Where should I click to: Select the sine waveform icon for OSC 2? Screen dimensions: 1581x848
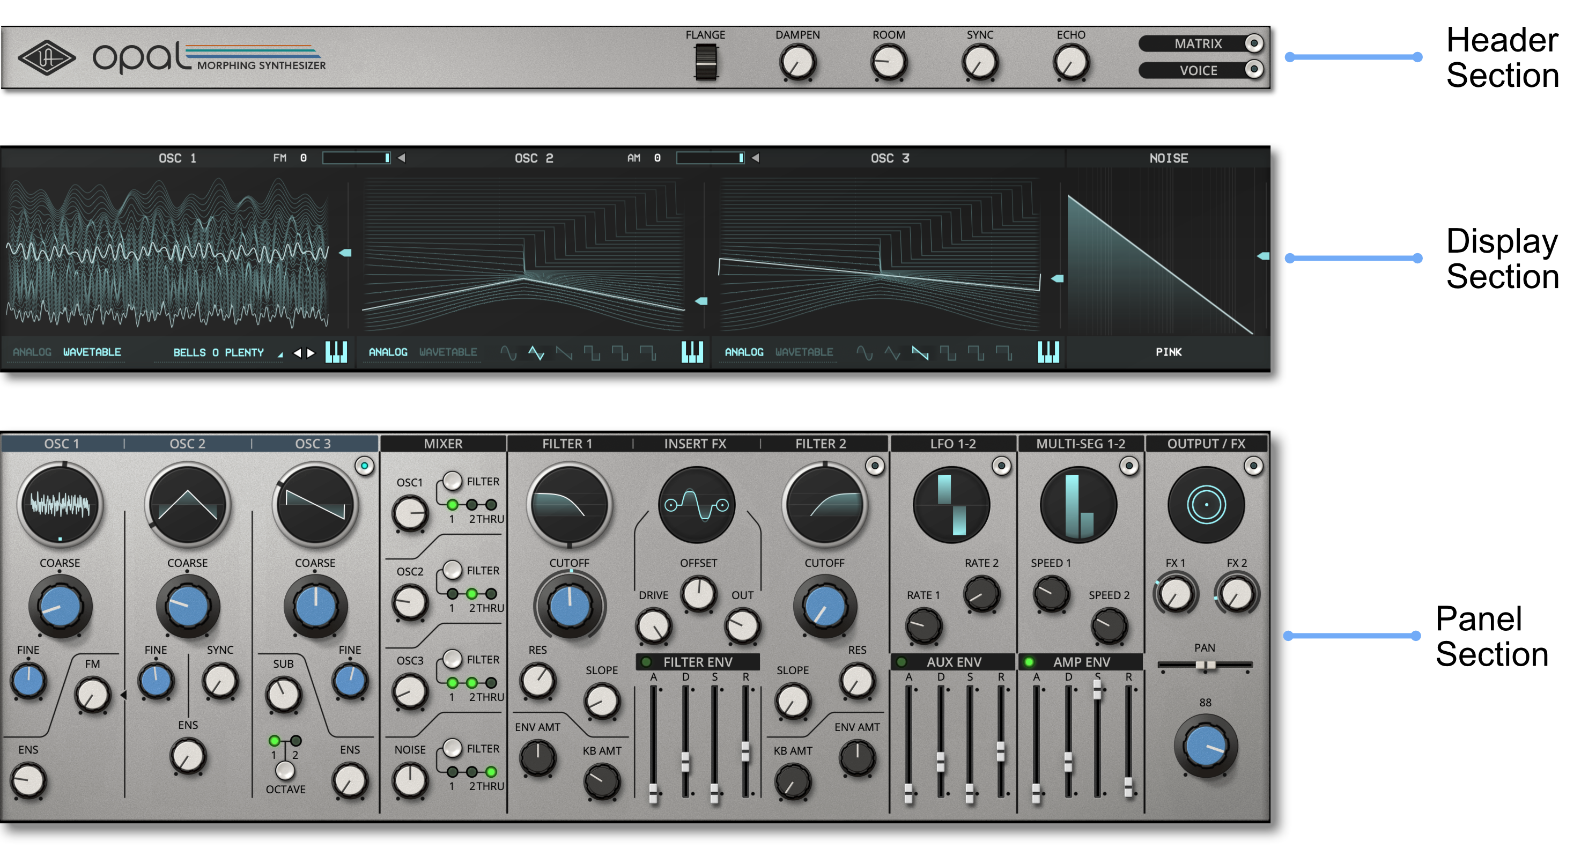tap(508, 352)
